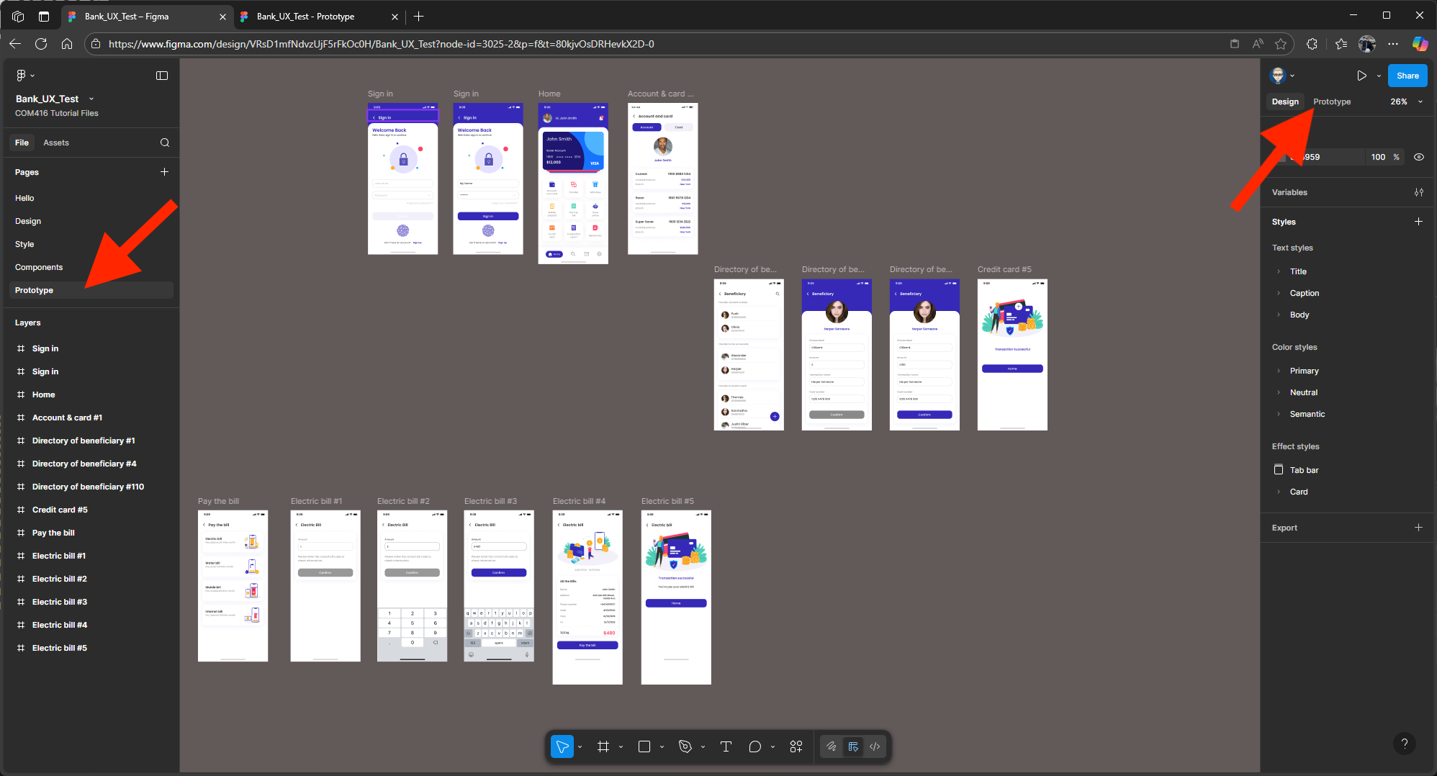Viewport: 1437px width, 776px height.
Task: Choose the Text tool
Action: (726, 746)
